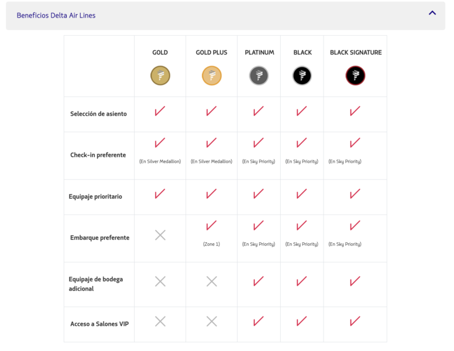Click Gold's En Silver Medallion note

[160, 161]
